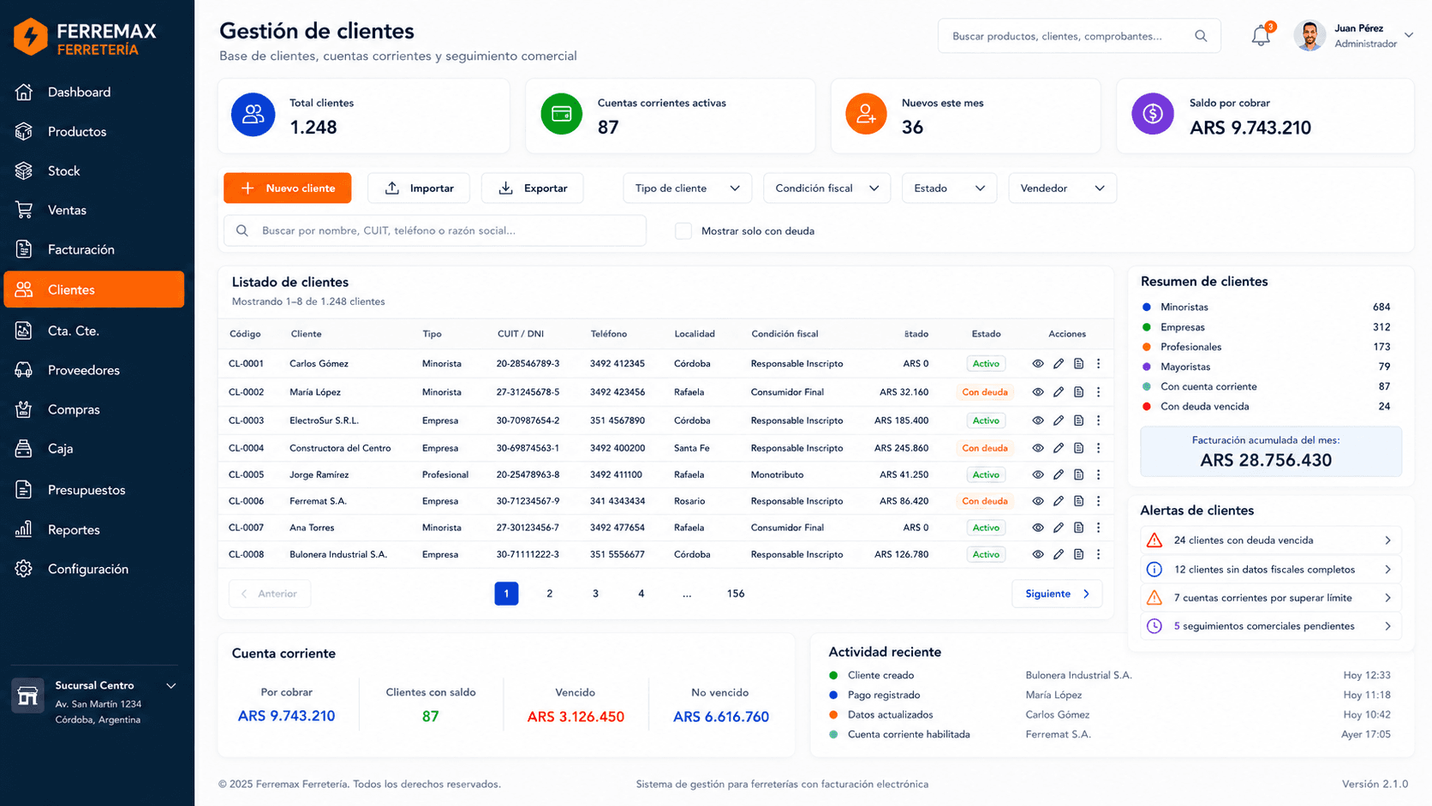View ElectroSur S.R.L. details with eye icon
The height and width of the screenshot is (806, 1432).
(1038, 421)
